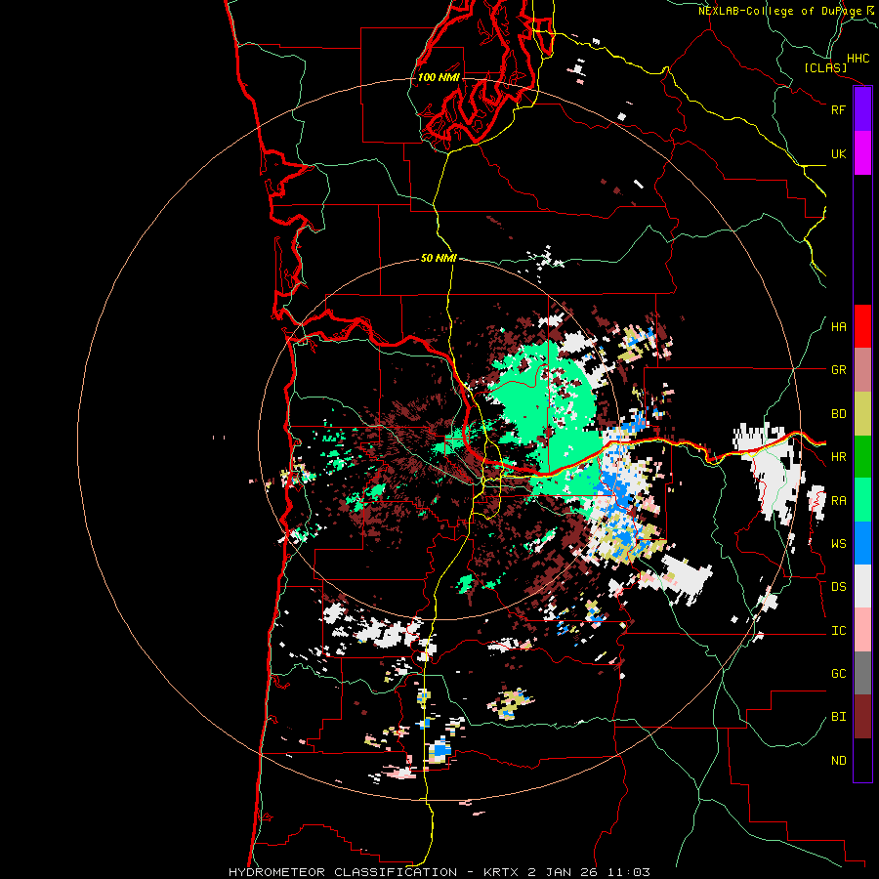Click the Hydrometeor Classification KRTX title text
This screenshot has height=879, width=879.
[439, 872]
